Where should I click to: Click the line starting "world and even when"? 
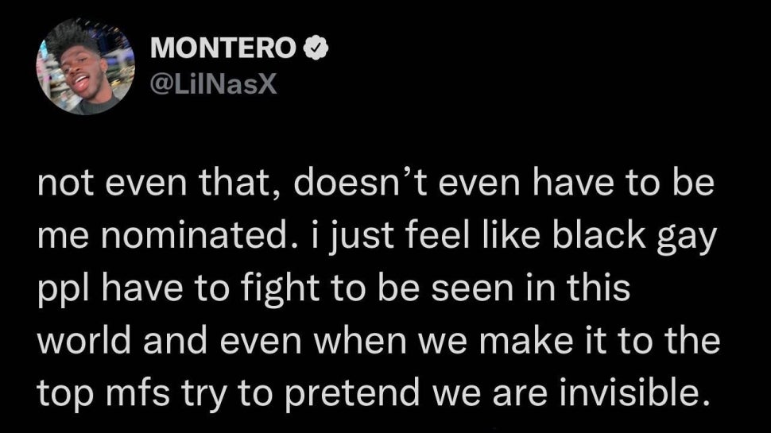pyautogui.click(x=378, y=342)
